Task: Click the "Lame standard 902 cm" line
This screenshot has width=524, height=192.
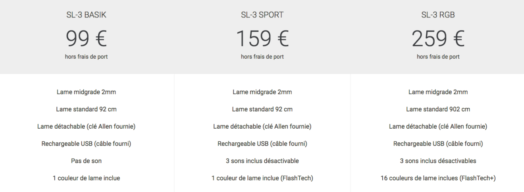Action: pos(438,109)
